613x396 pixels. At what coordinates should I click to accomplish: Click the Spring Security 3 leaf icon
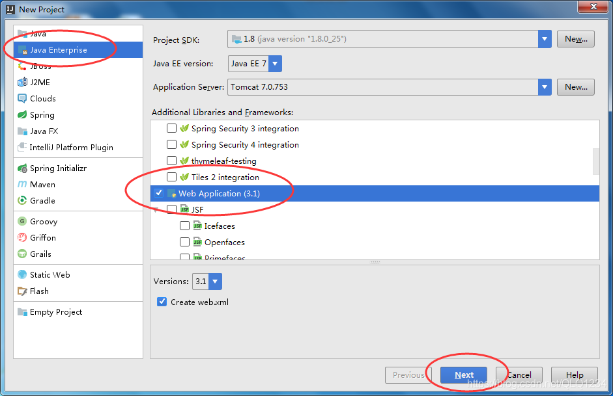pyautogui.click(x=184, y=128)
